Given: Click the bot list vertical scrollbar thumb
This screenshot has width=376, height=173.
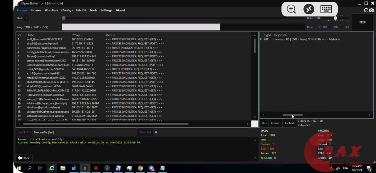Looking at the screenshot, I should click(255, 45).
